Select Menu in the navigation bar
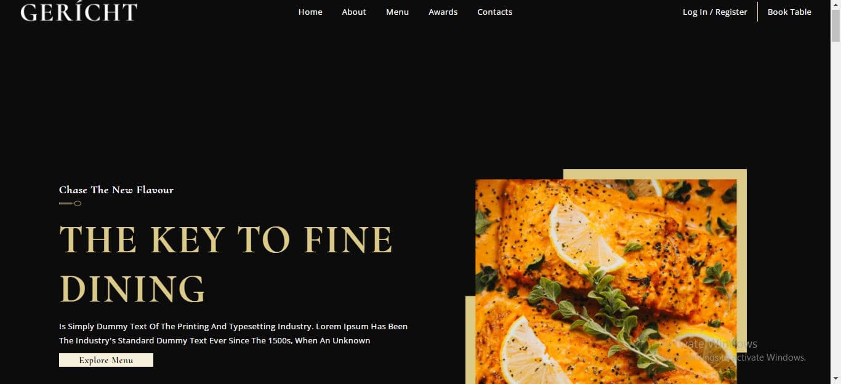The width and height of the screenshot is (841, 384). [x=397, y=12]
